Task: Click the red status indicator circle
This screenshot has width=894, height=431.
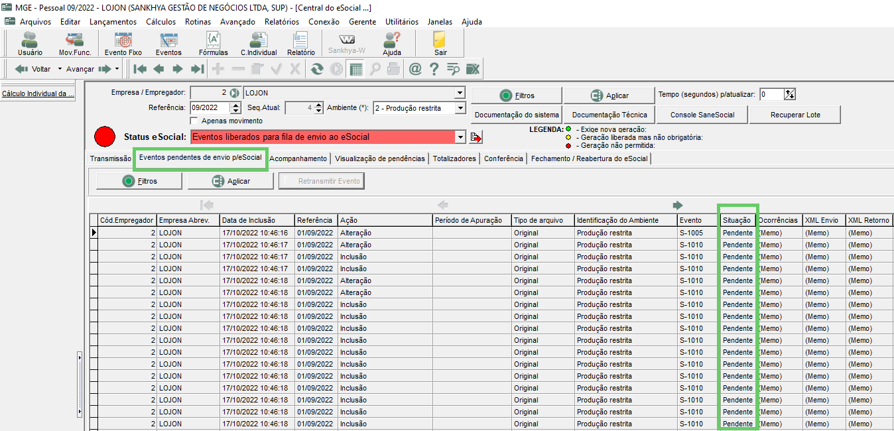Action: 105,137
